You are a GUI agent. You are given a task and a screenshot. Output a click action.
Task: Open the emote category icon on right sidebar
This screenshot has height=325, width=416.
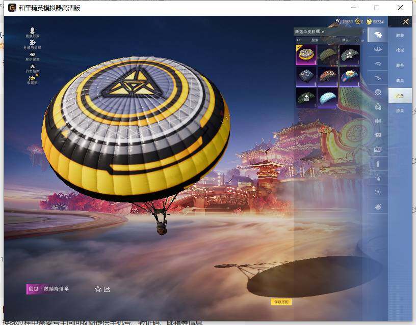377,92
